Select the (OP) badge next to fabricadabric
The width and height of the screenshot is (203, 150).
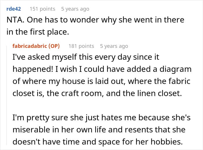[x=54, y=46]
